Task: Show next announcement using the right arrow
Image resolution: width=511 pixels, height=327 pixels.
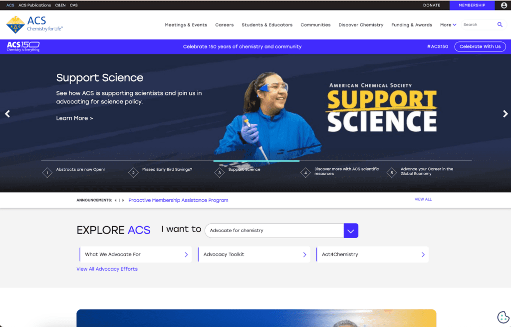Action: [x=123, y=200]
